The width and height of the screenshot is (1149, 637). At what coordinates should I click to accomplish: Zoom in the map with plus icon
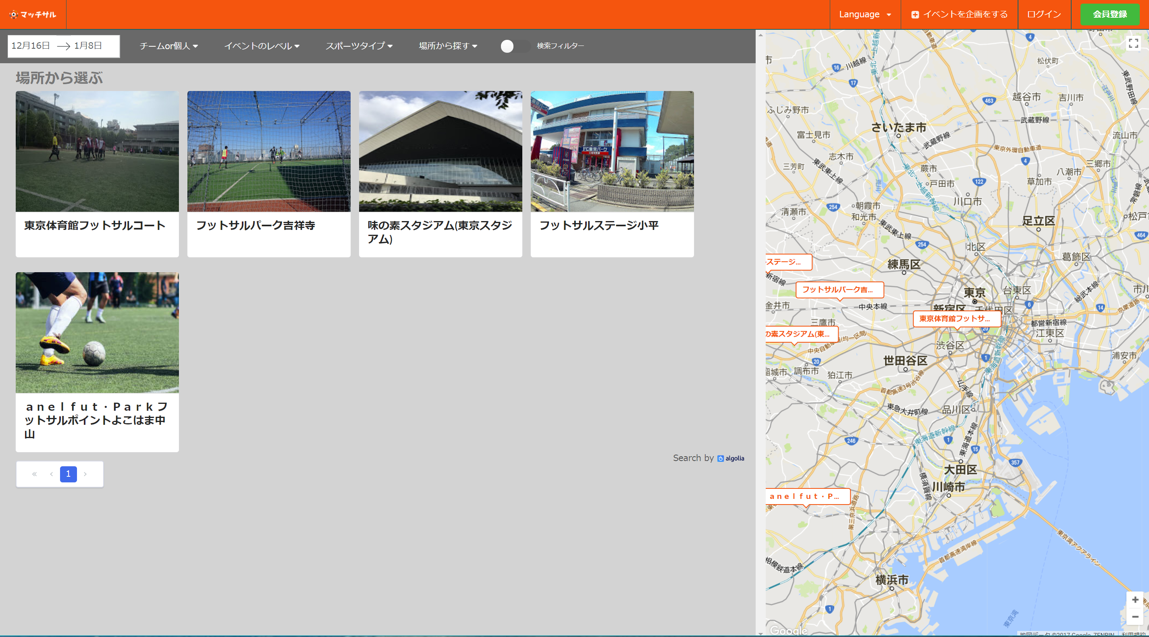point(1135,600)
